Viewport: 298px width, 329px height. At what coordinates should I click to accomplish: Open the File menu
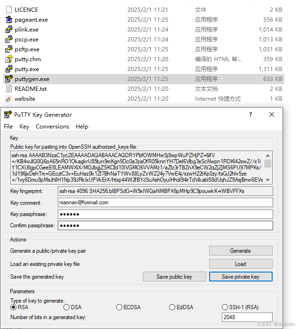(8, 127)
